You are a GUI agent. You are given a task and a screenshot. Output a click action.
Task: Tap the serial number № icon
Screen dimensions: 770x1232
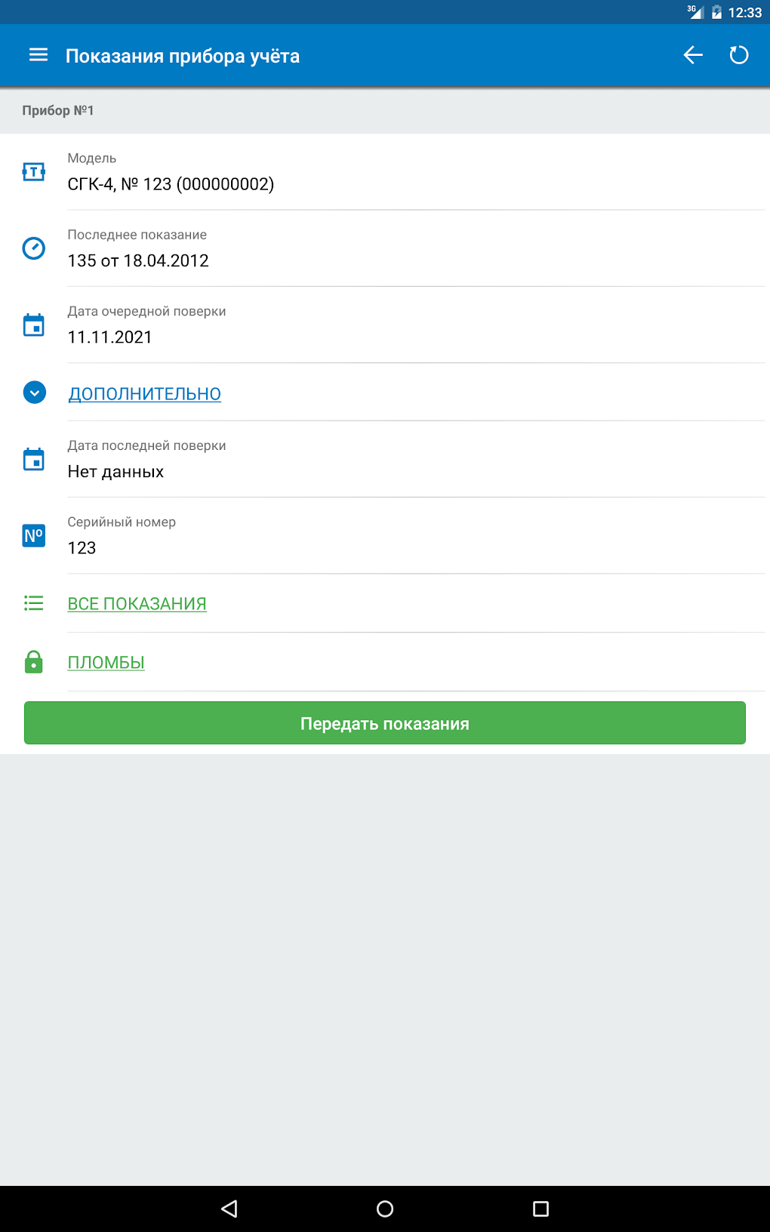(x=34, y=536)
